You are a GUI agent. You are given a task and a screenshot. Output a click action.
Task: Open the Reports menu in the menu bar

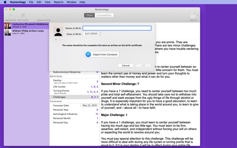pos(58,2)
